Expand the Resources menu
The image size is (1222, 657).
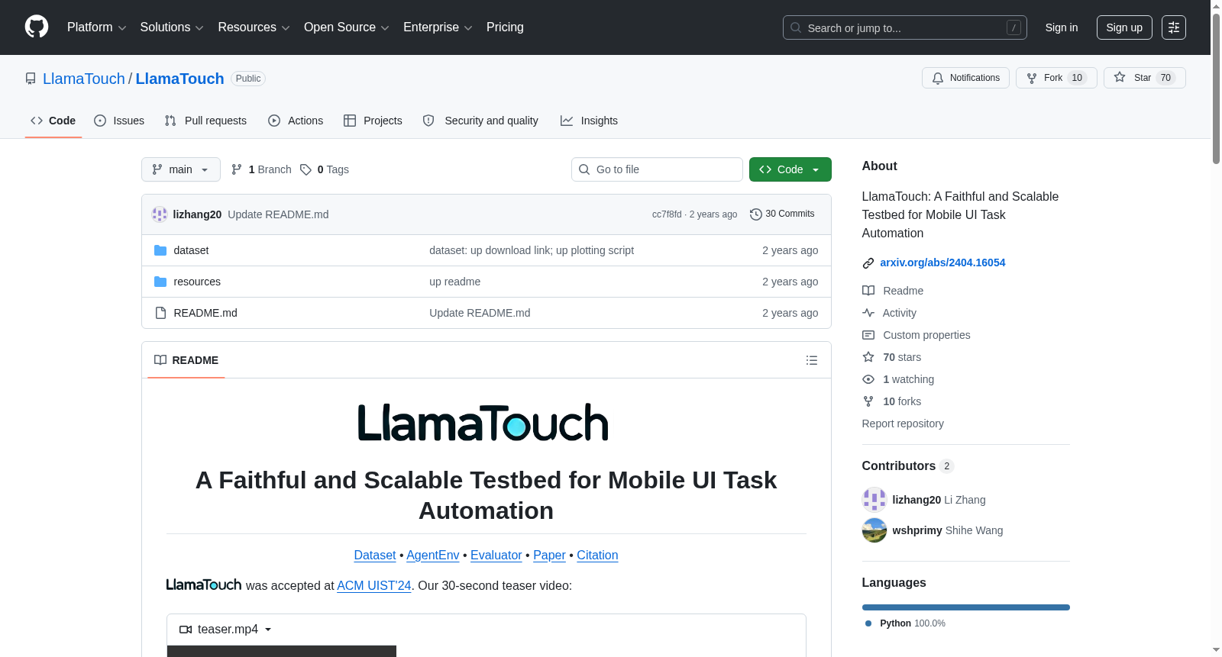coord(254,27)
